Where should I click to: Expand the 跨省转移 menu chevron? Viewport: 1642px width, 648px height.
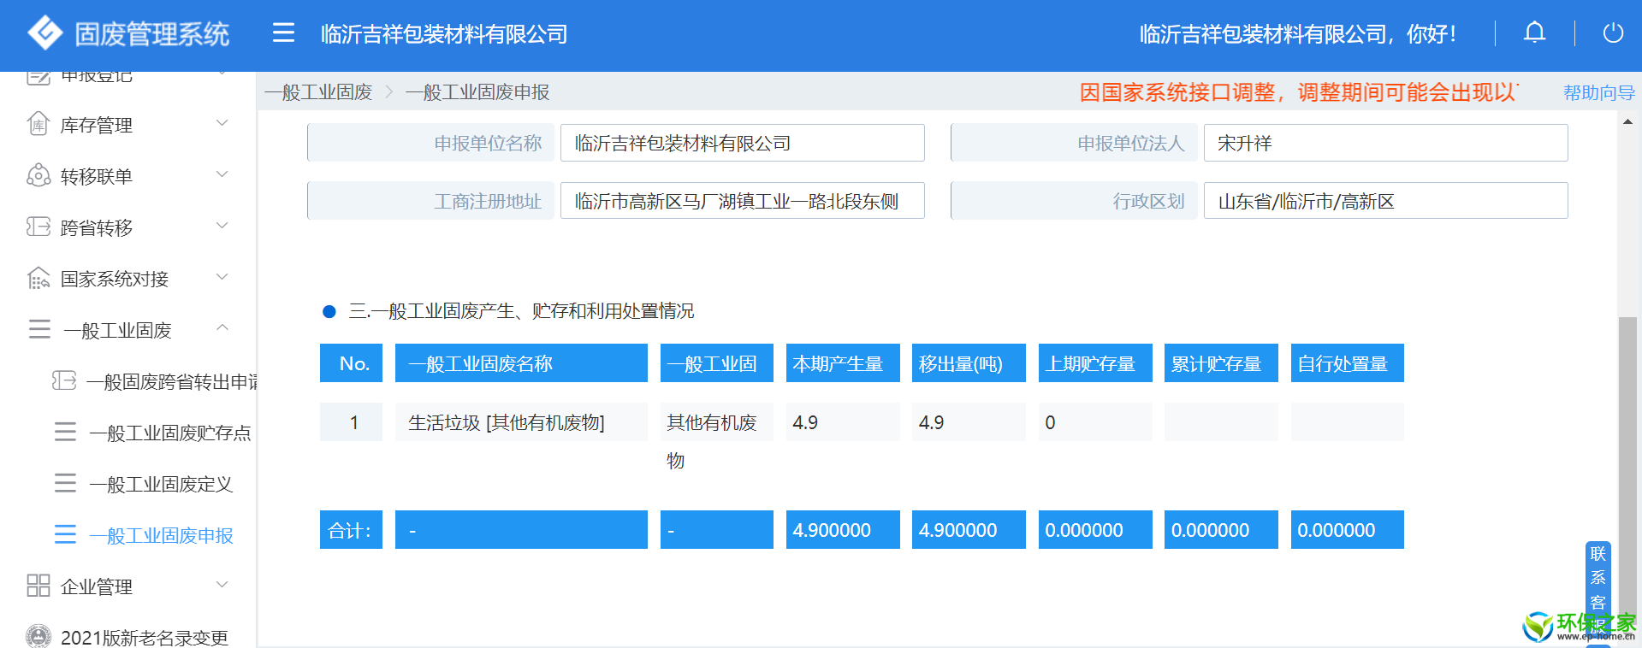point(222,227)
